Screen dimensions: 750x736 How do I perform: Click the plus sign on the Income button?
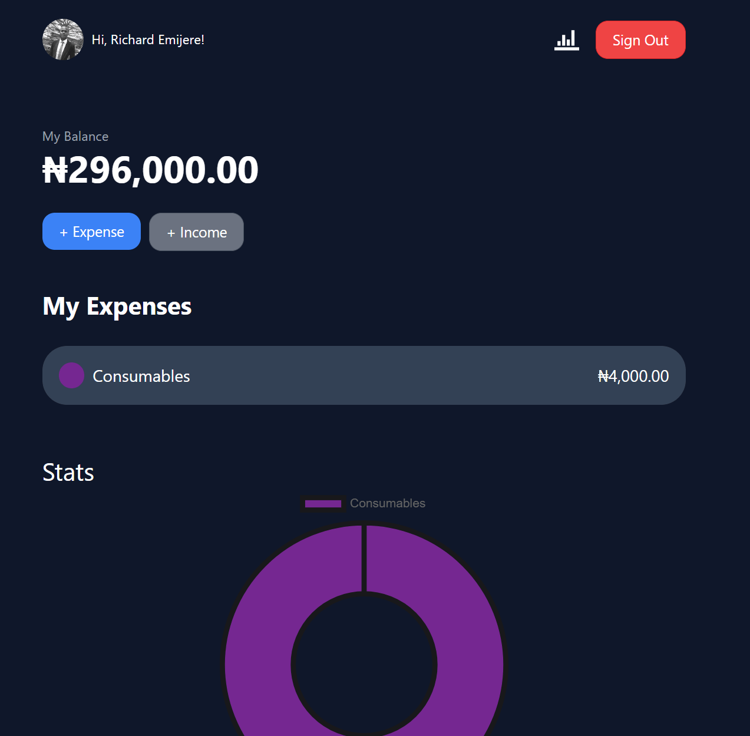pos(171,233)
